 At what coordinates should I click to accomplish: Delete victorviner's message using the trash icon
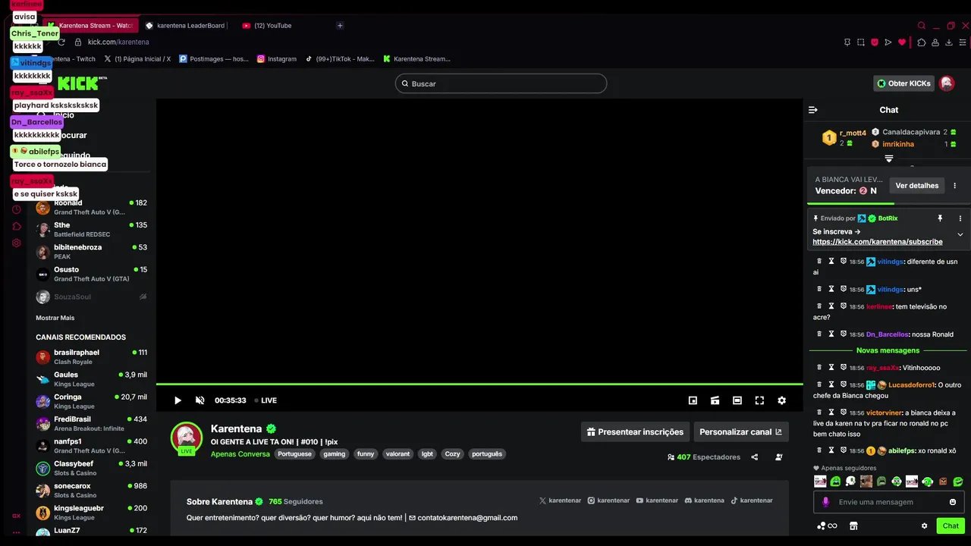coord(819,413)
